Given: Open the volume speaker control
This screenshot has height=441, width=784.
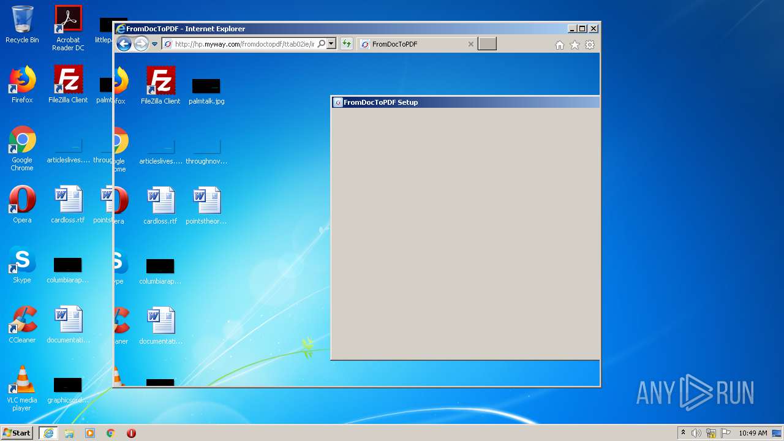Looking at the screenshot, I should click(x=696, y=433).
